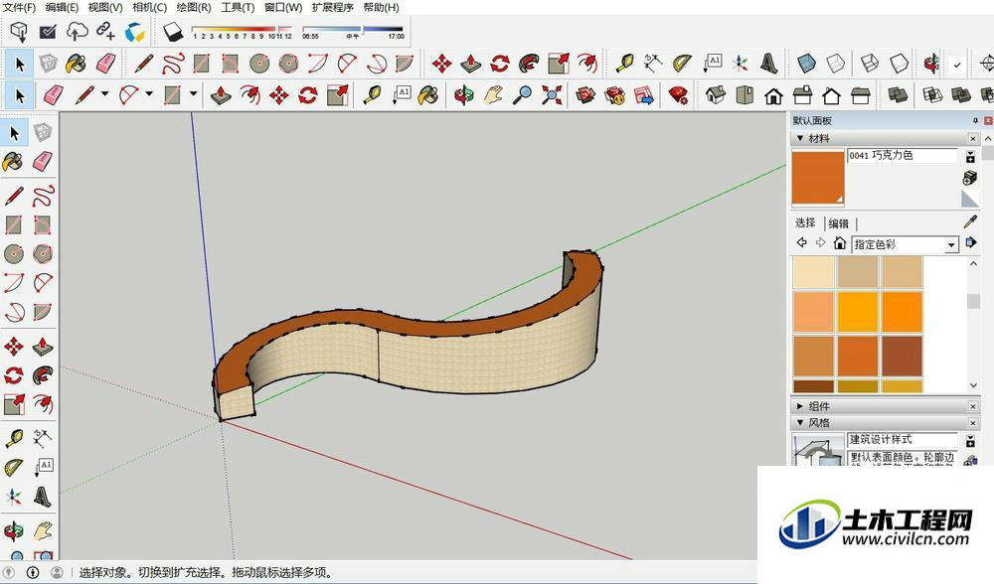Select 3D Text tool in the left vertical toolbar

[x=43, y=497]
